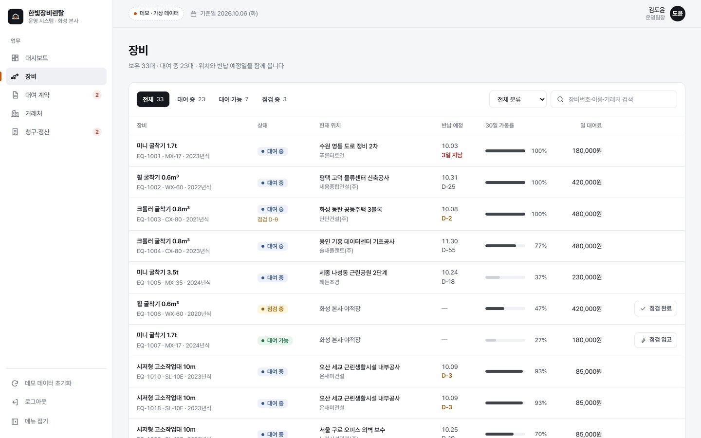Click the 30일 가동률 column header
The image size is (701, 438).
(x=499, y=126)
